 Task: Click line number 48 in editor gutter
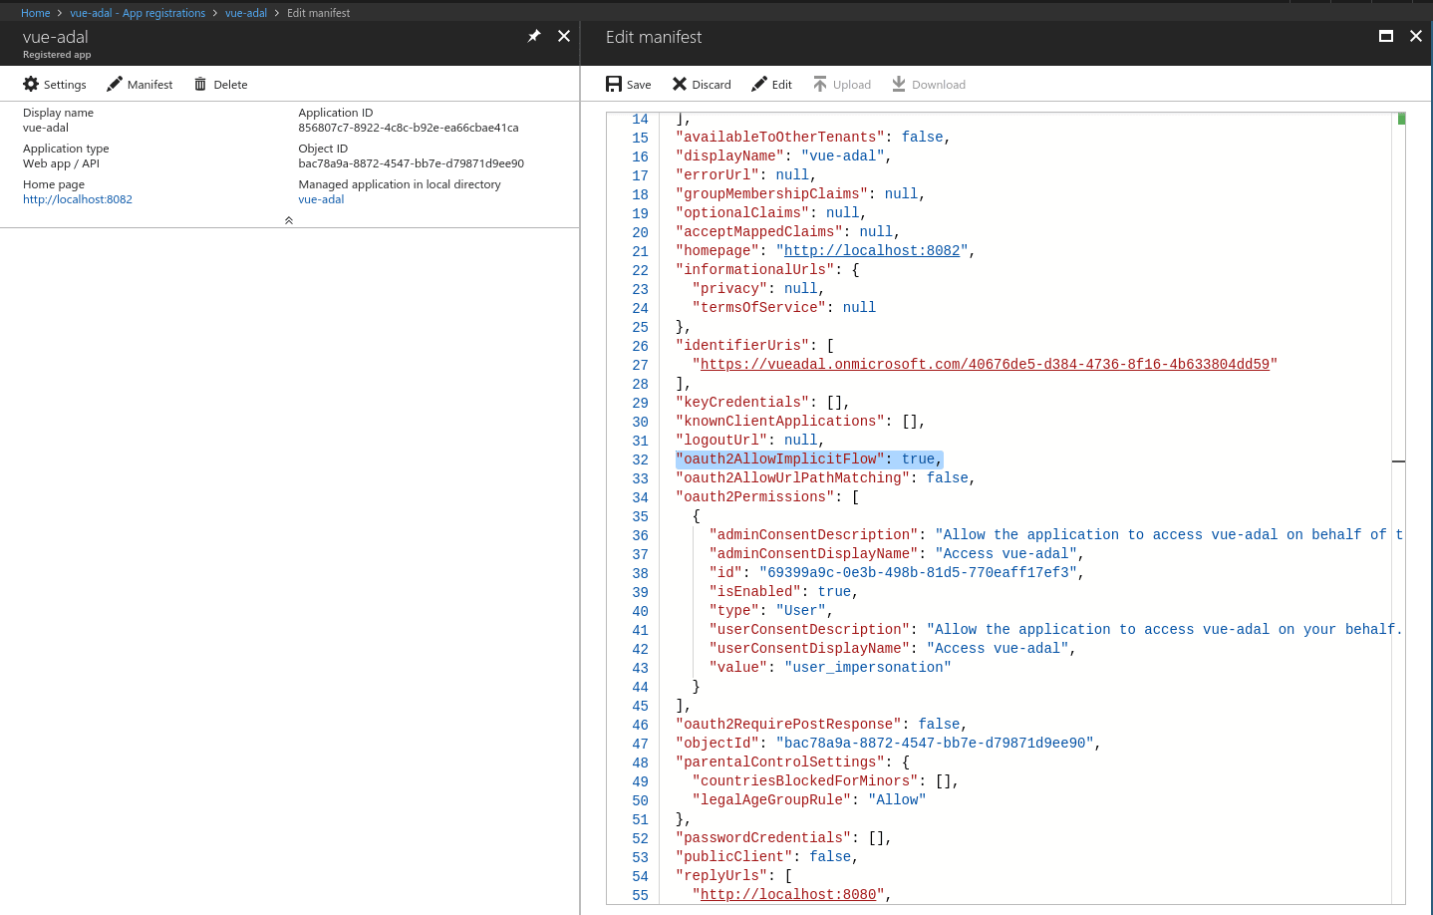(x=640, y=762)
